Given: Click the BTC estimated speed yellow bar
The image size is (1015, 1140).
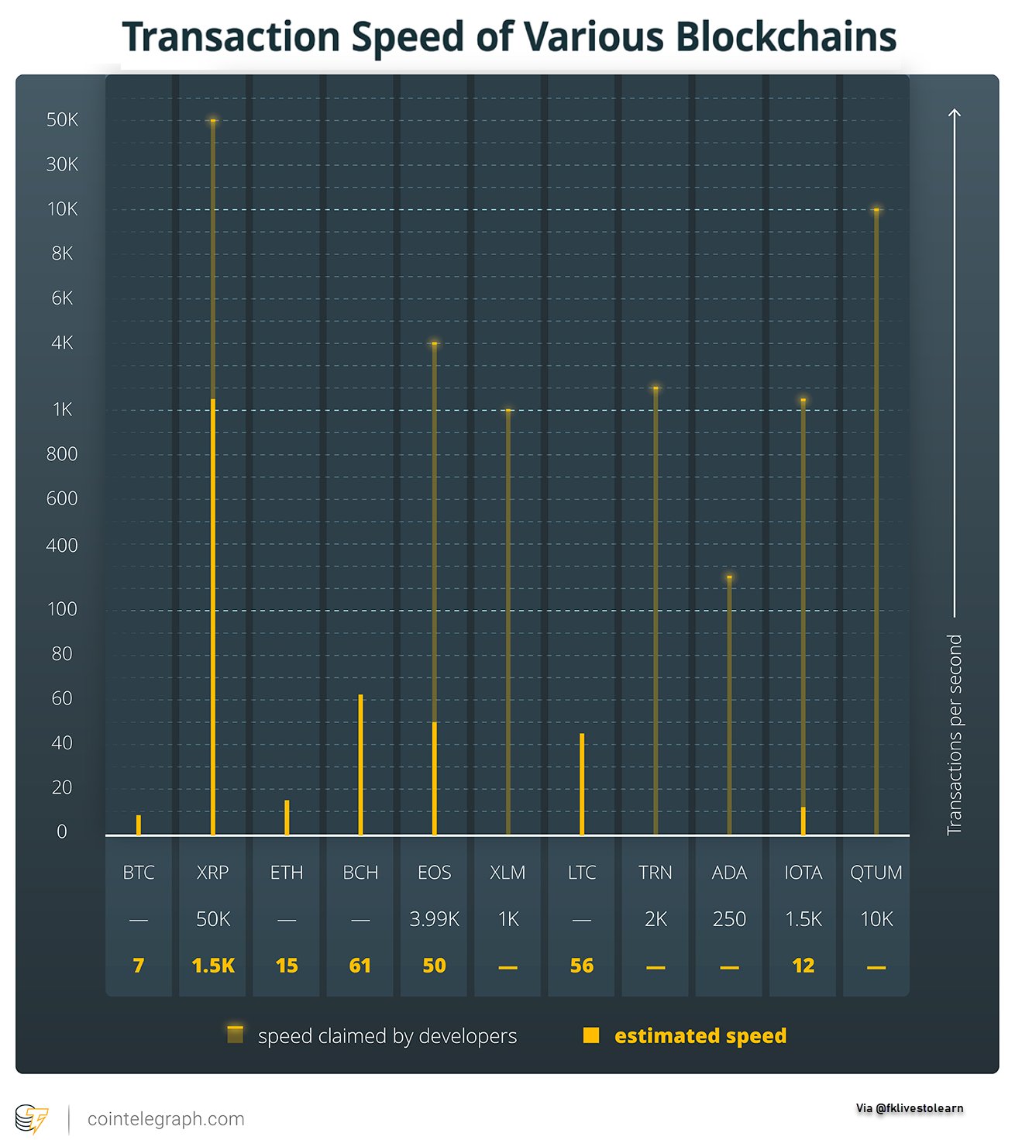Looking at the screenshot, I should pos(139,825).
